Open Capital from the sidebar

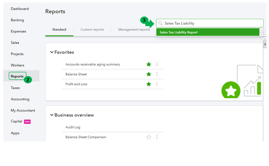16,121
